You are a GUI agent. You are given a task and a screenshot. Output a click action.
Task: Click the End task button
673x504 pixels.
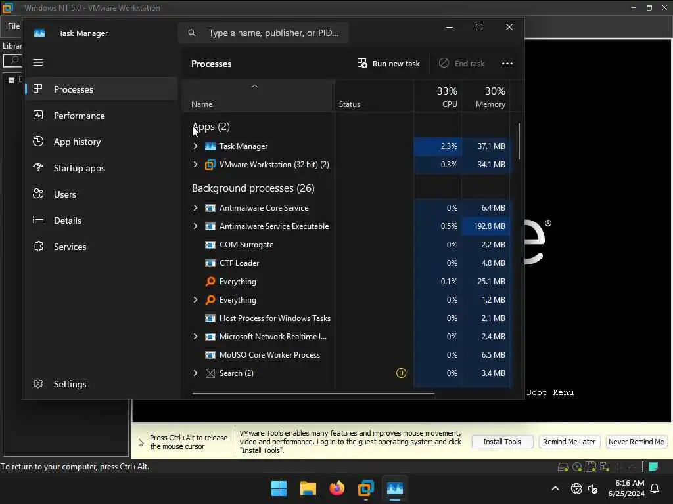coord(462,64)
